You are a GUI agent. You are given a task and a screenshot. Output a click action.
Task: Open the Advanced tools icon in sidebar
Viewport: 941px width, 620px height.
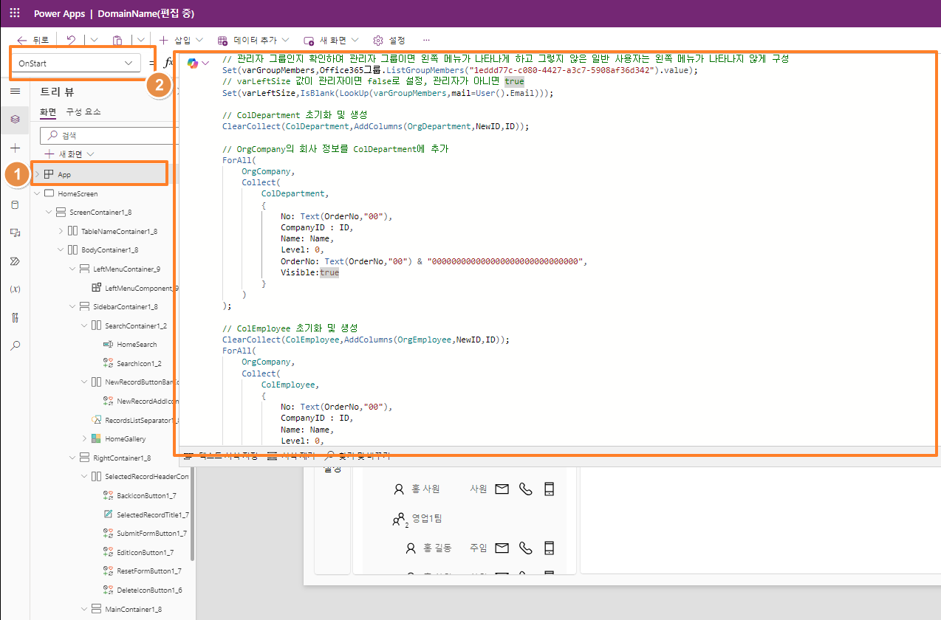pyautogui.click(x=15, y=317)
